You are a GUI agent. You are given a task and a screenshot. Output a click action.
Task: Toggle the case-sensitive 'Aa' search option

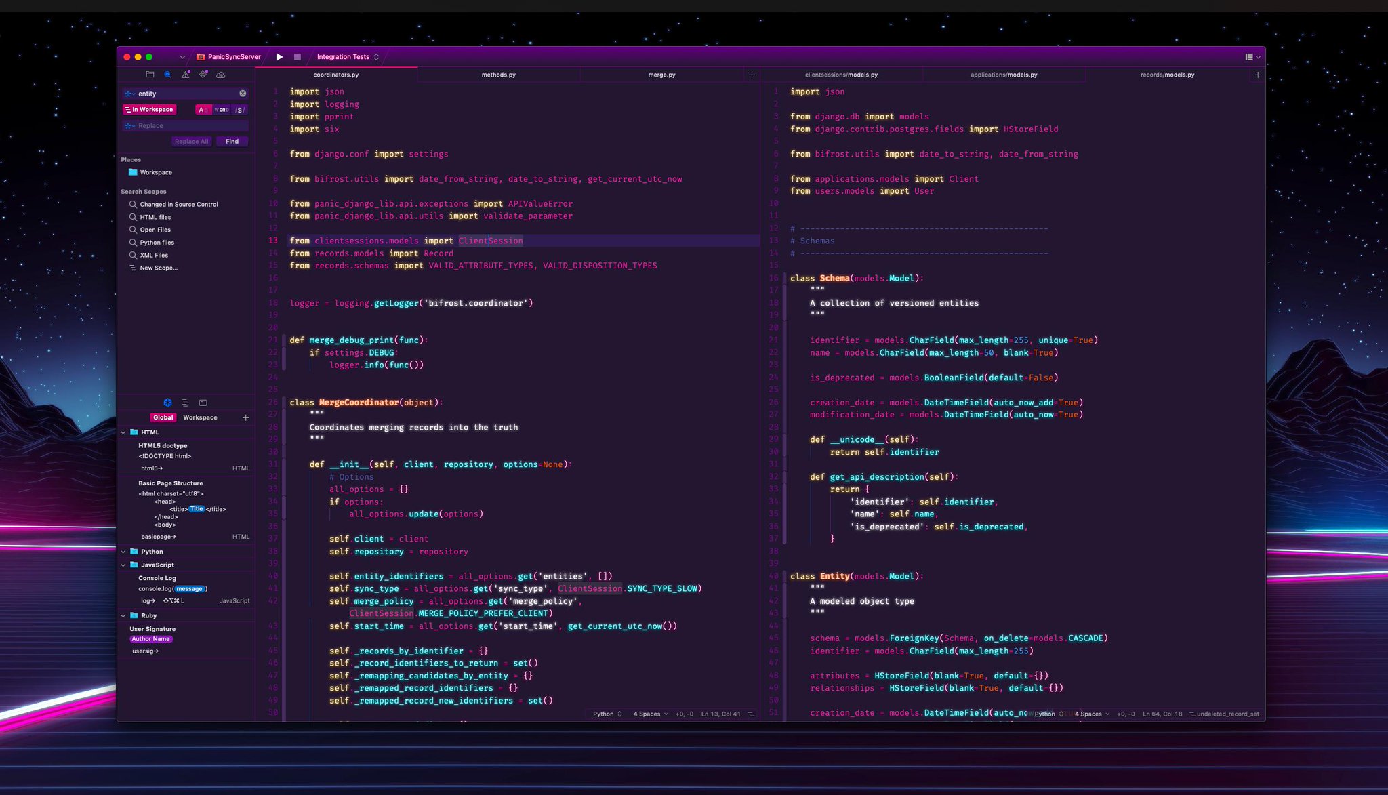pyautogui.click(x=203, y=110)
